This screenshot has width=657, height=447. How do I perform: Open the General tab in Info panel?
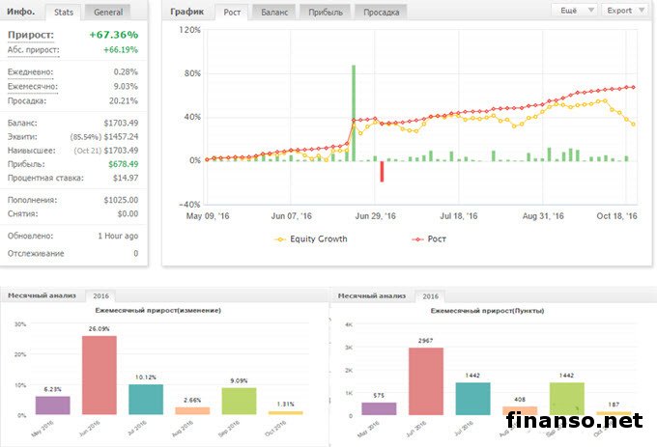pos(106,12)
